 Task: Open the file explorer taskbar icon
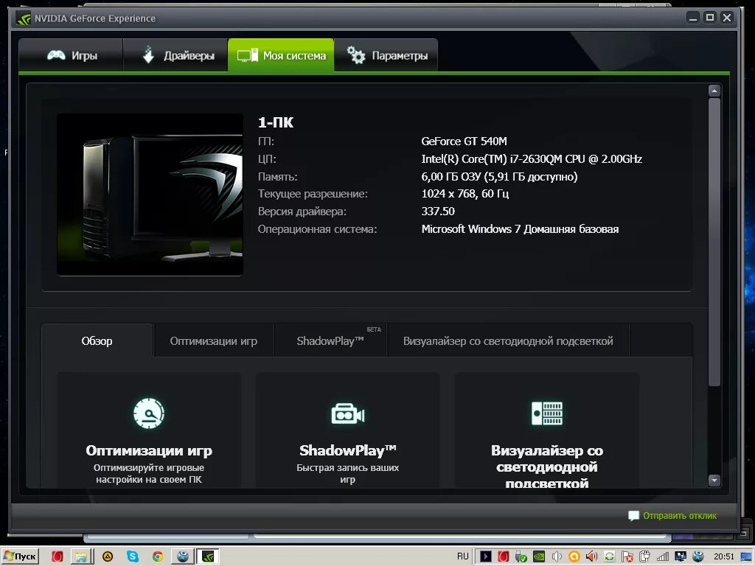point(82,557)
